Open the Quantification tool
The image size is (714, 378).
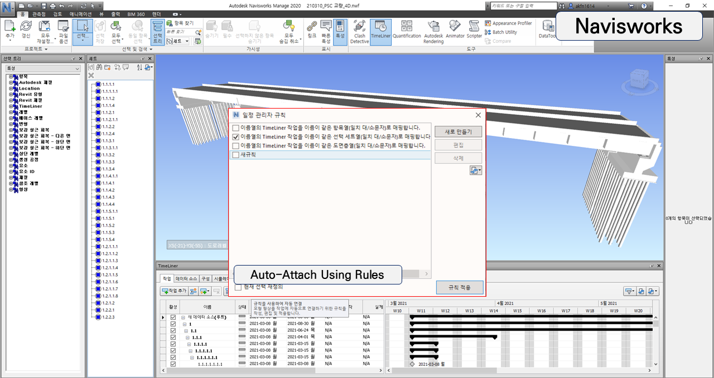point(407,30)
